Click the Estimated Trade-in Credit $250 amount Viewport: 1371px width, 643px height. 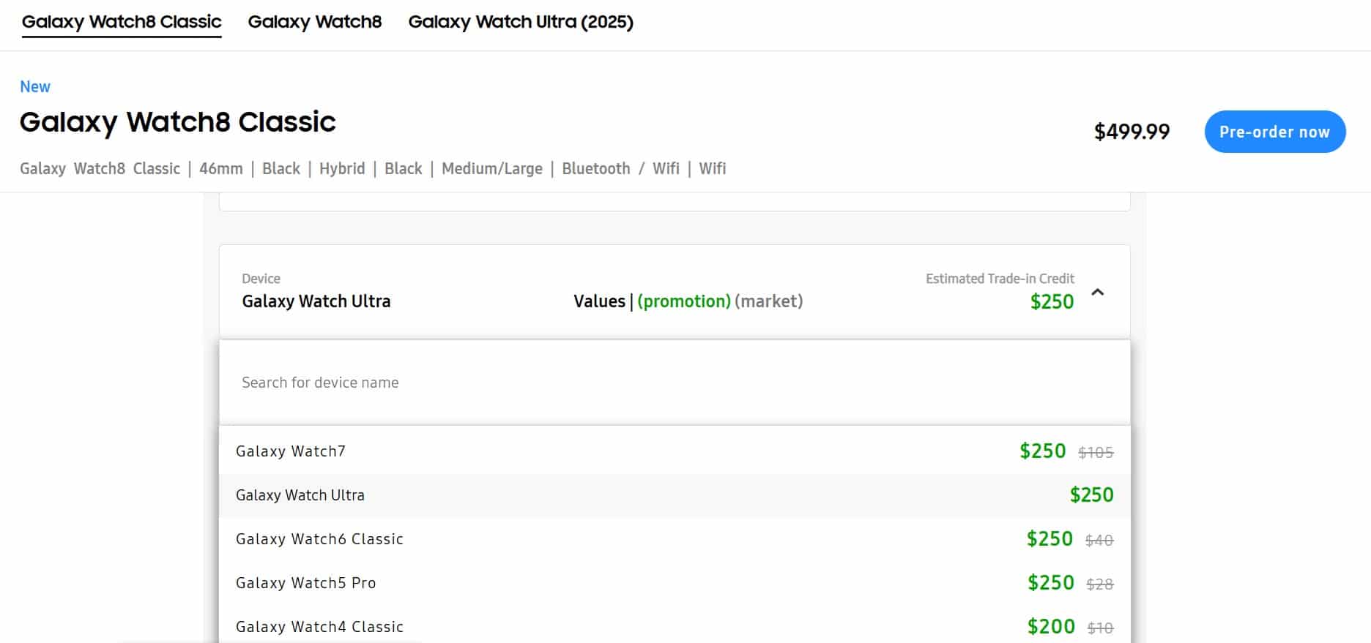pyautogui.click(x=1052, y=301)
